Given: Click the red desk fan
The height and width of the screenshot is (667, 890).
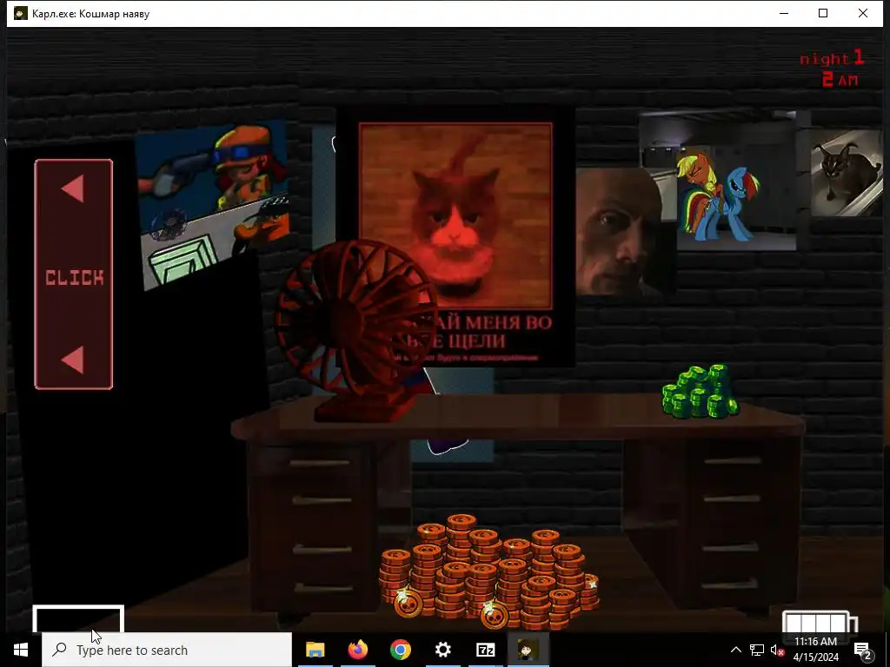Looking at the screenshot, I should [x=355, y=331].
